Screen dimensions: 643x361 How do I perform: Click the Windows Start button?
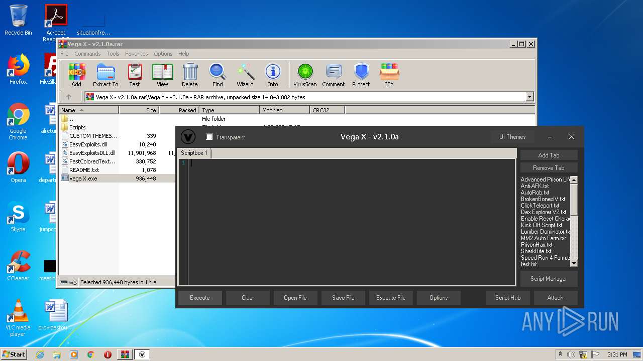click(14, 354)
